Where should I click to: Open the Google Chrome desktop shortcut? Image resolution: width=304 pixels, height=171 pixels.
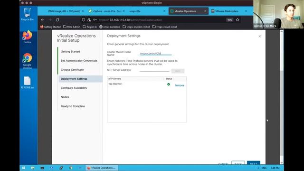pos(27,61)
